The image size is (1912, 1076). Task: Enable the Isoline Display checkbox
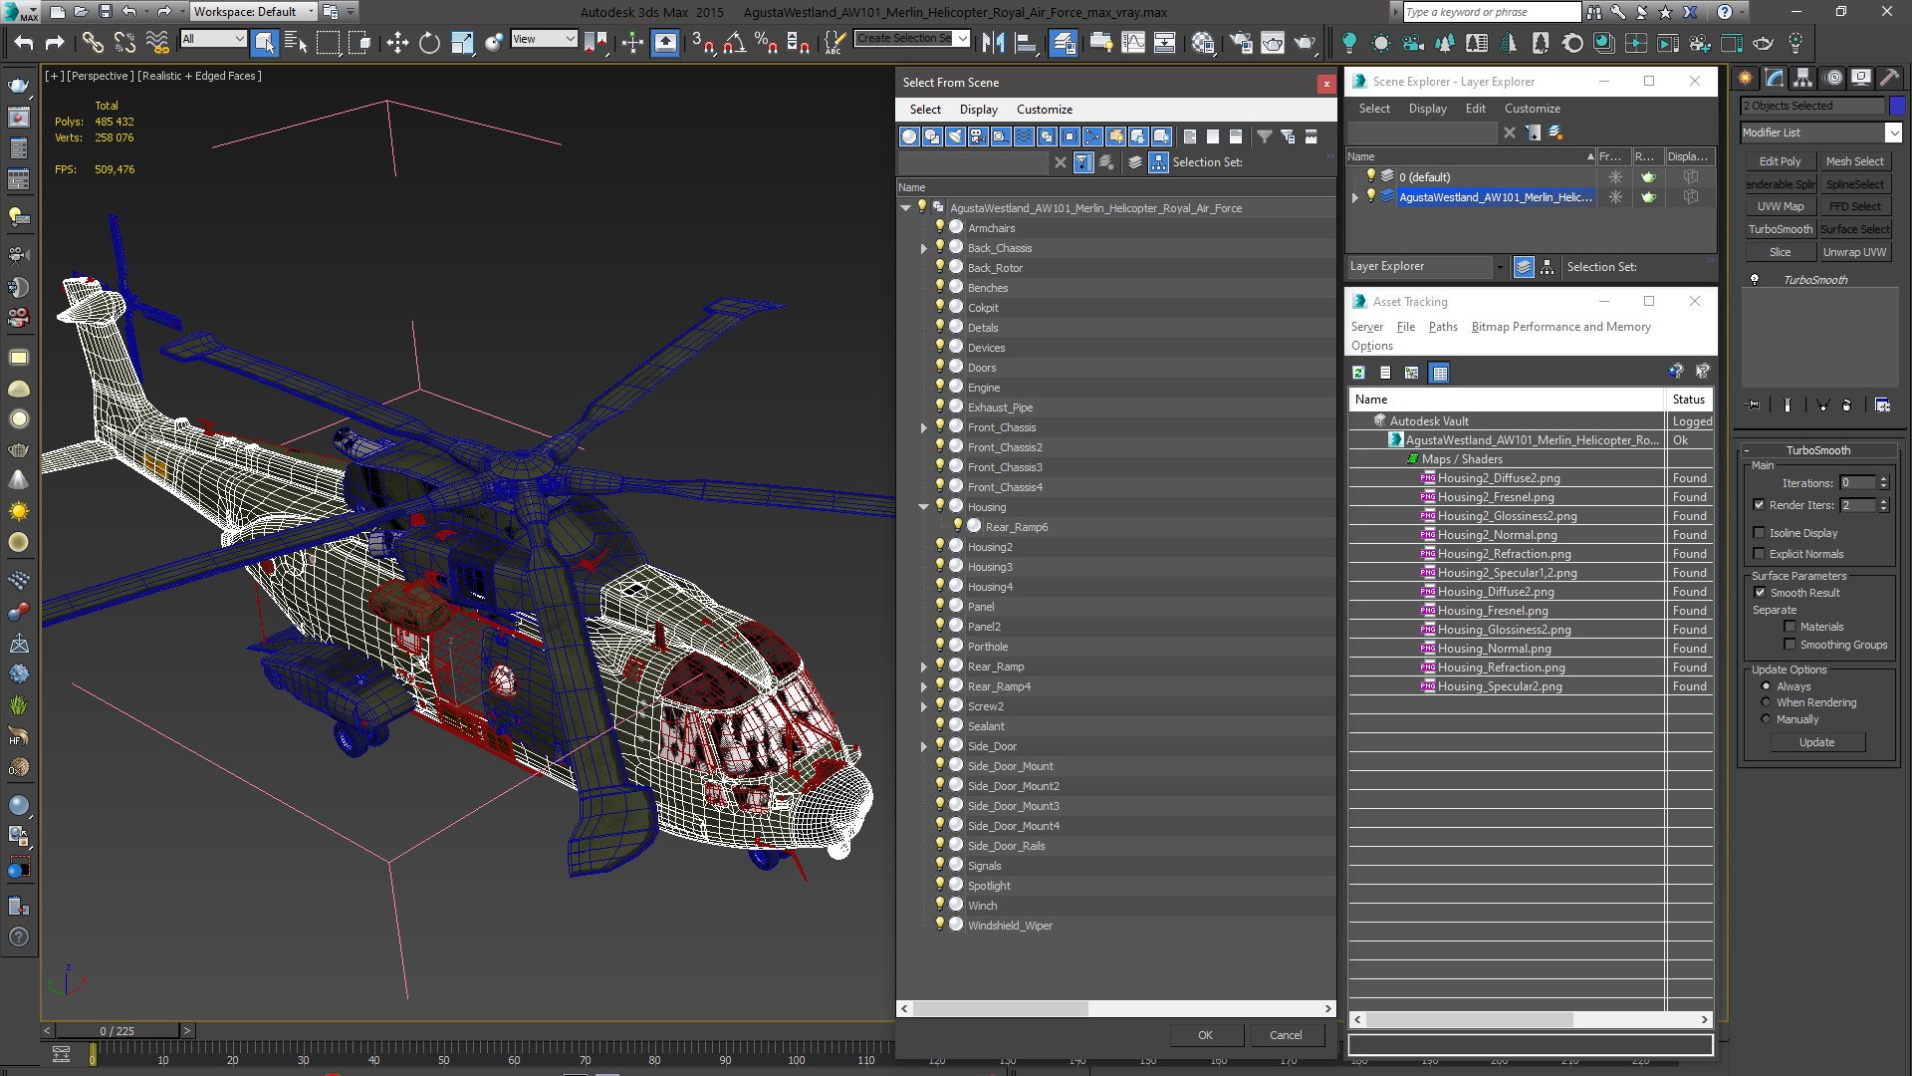point(1759,533)
